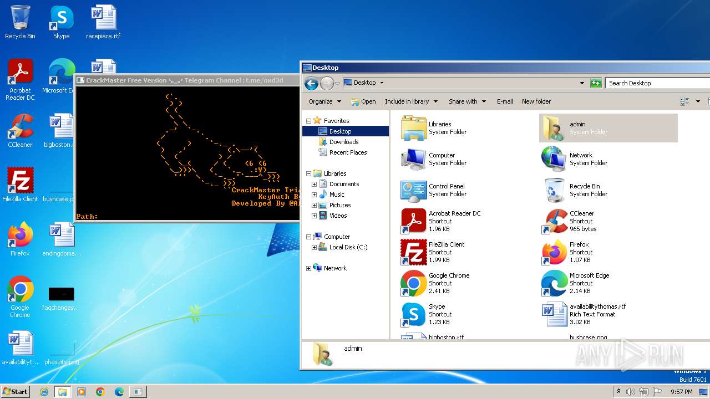Select Skype shortcut in Explorer list
The width and height of the screenshot is (710, 399).
click(x=426, y=314)
